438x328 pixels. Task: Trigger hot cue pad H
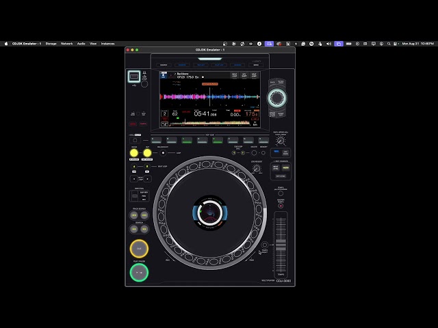[263, 140]
